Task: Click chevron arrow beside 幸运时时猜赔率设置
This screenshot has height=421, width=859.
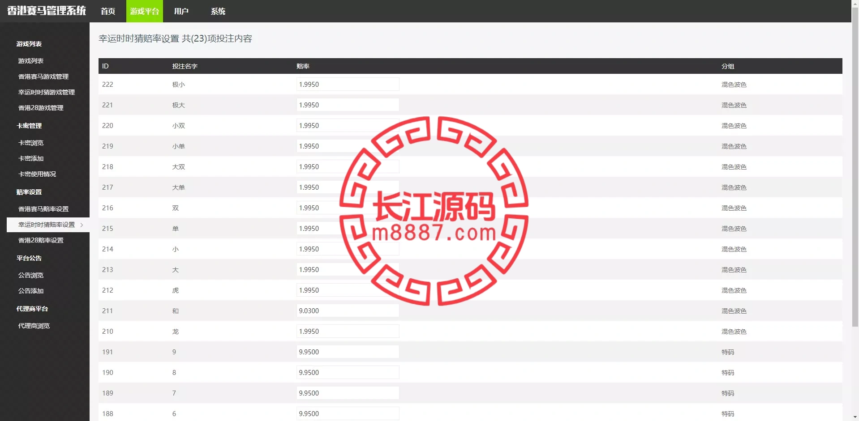Action: 82,225
